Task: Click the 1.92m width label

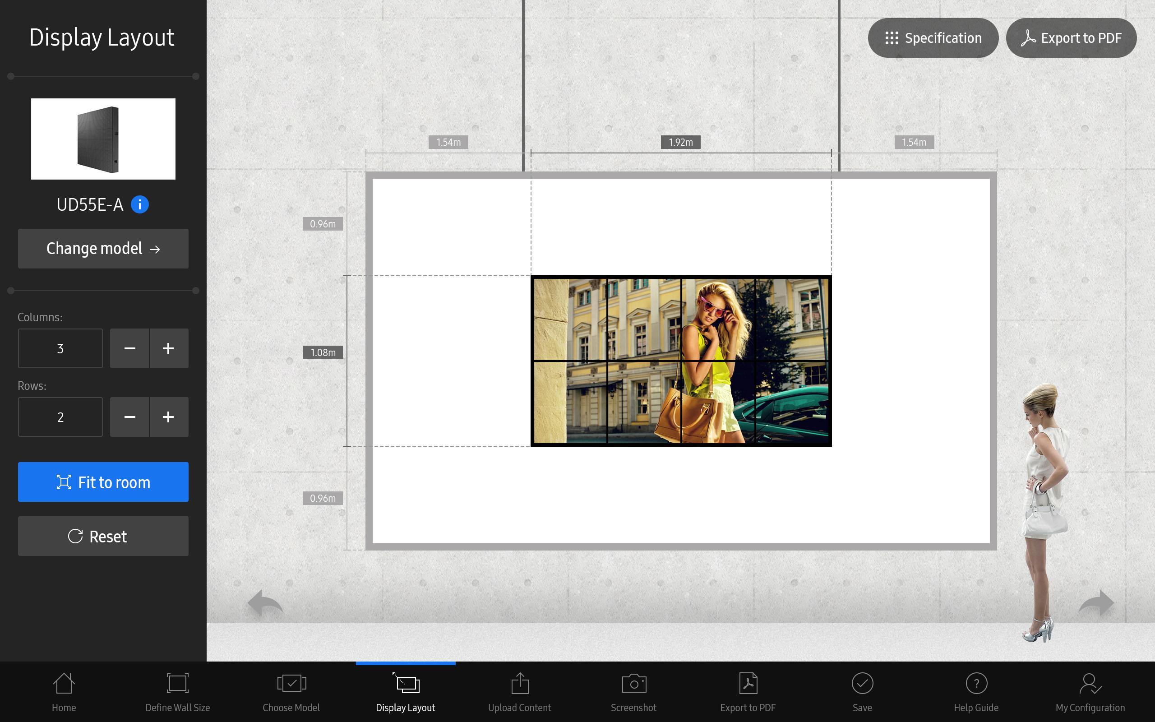Action: point(680,142)
